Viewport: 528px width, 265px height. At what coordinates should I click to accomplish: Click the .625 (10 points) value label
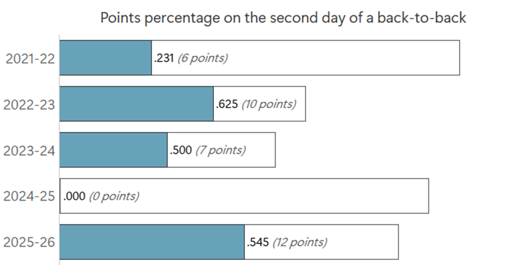256,104
